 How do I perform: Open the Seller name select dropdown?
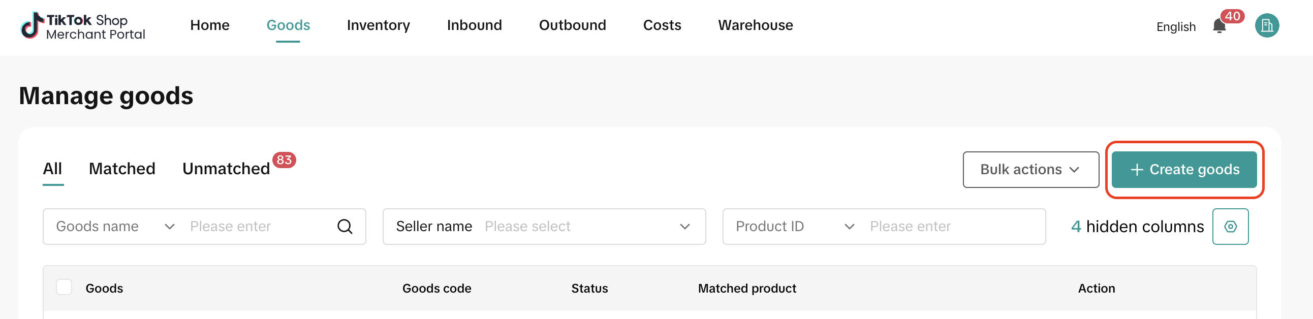pyautogui.click(x=544, y=226)
